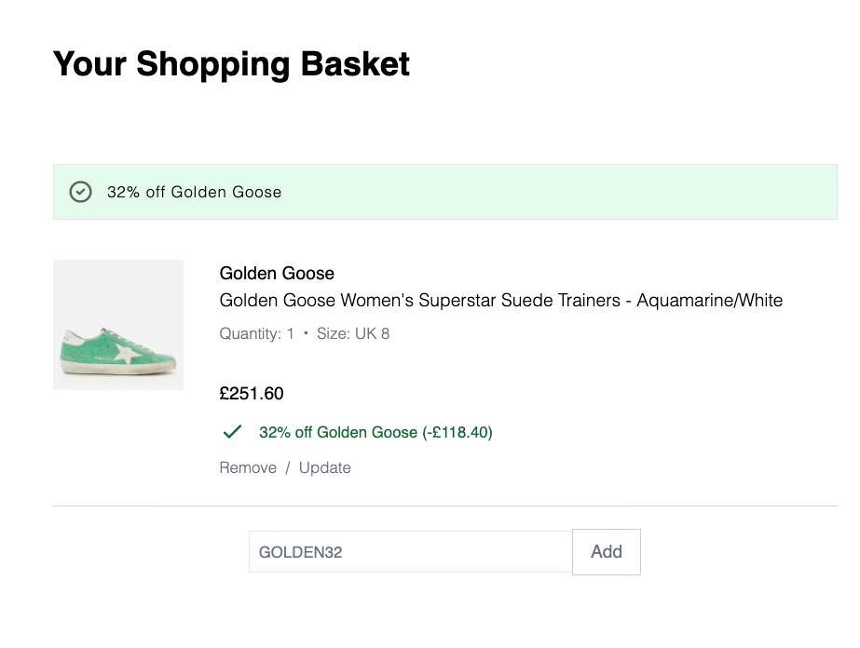Viewport: 860px width, 648px height.
Task: Click the separator between Remove and Update
Action: (288, 467)
